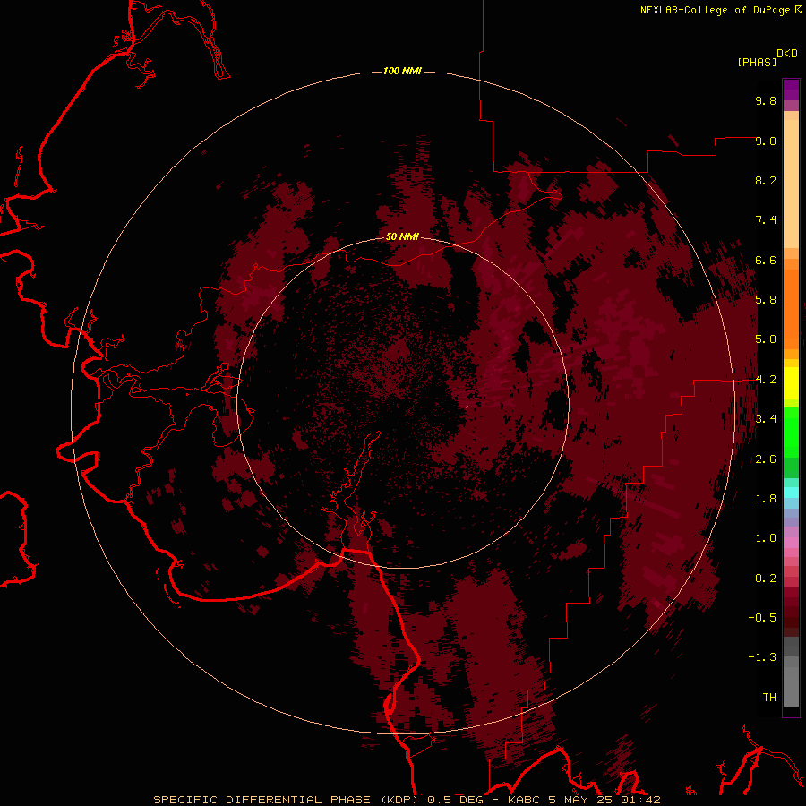Click the SPECIFIC DIFFERENTIAL PHASE (KDP) title text

[x=286, y=800]
